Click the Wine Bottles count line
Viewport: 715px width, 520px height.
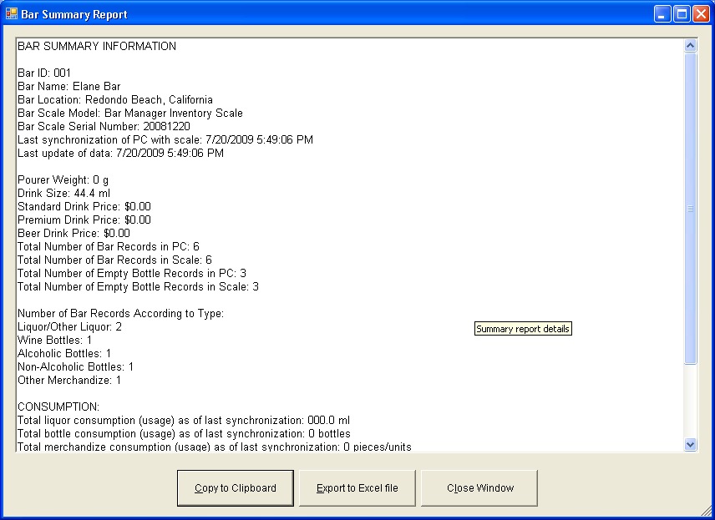click(55, 341)
